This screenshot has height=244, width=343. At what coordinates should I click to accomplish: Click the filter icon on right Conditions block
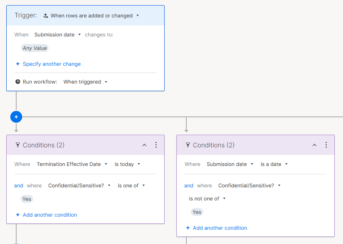[x=188, y=145]
